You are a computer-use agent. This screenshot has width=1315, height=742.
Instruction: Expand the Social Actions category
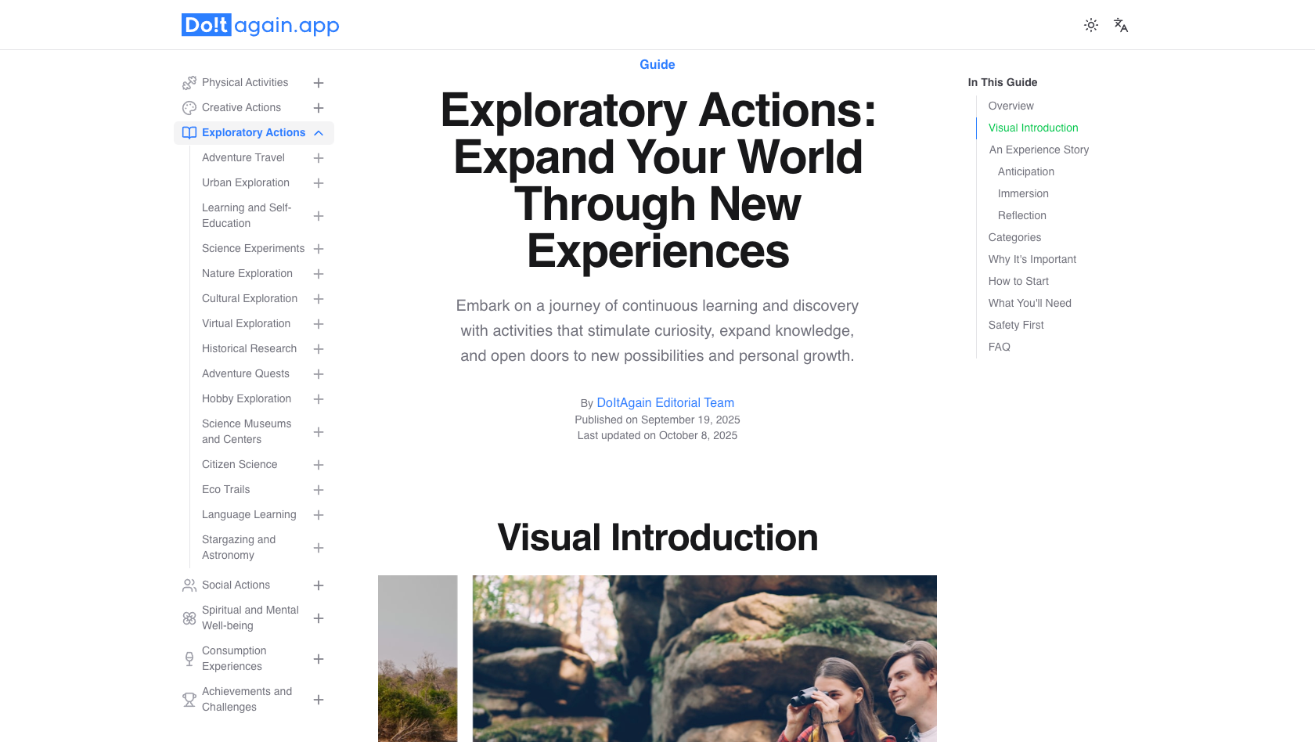[319, 585]
